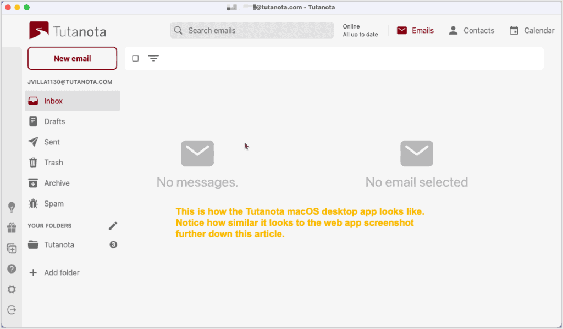Screen dimensions: 563x329
Task: Open the Sent folder
Action: (72, 142)
